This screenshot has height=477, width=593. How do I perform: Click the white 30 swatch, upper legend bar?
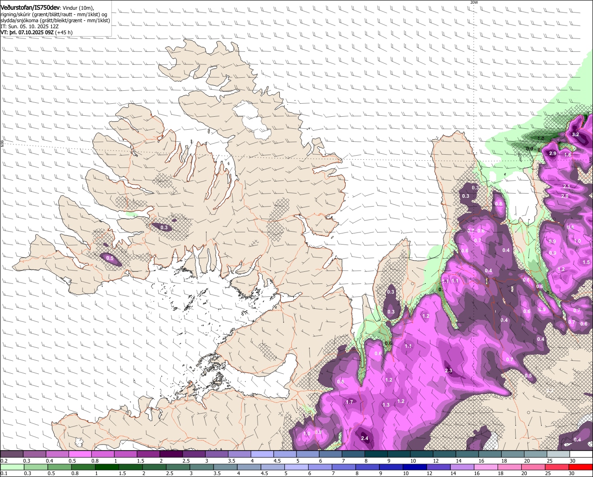click(x=581, y=454)
